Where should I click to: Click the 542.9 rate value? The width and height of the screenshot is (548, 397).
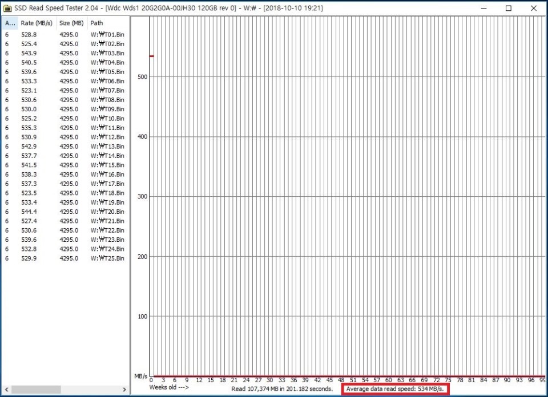click(x=29, y=146)
